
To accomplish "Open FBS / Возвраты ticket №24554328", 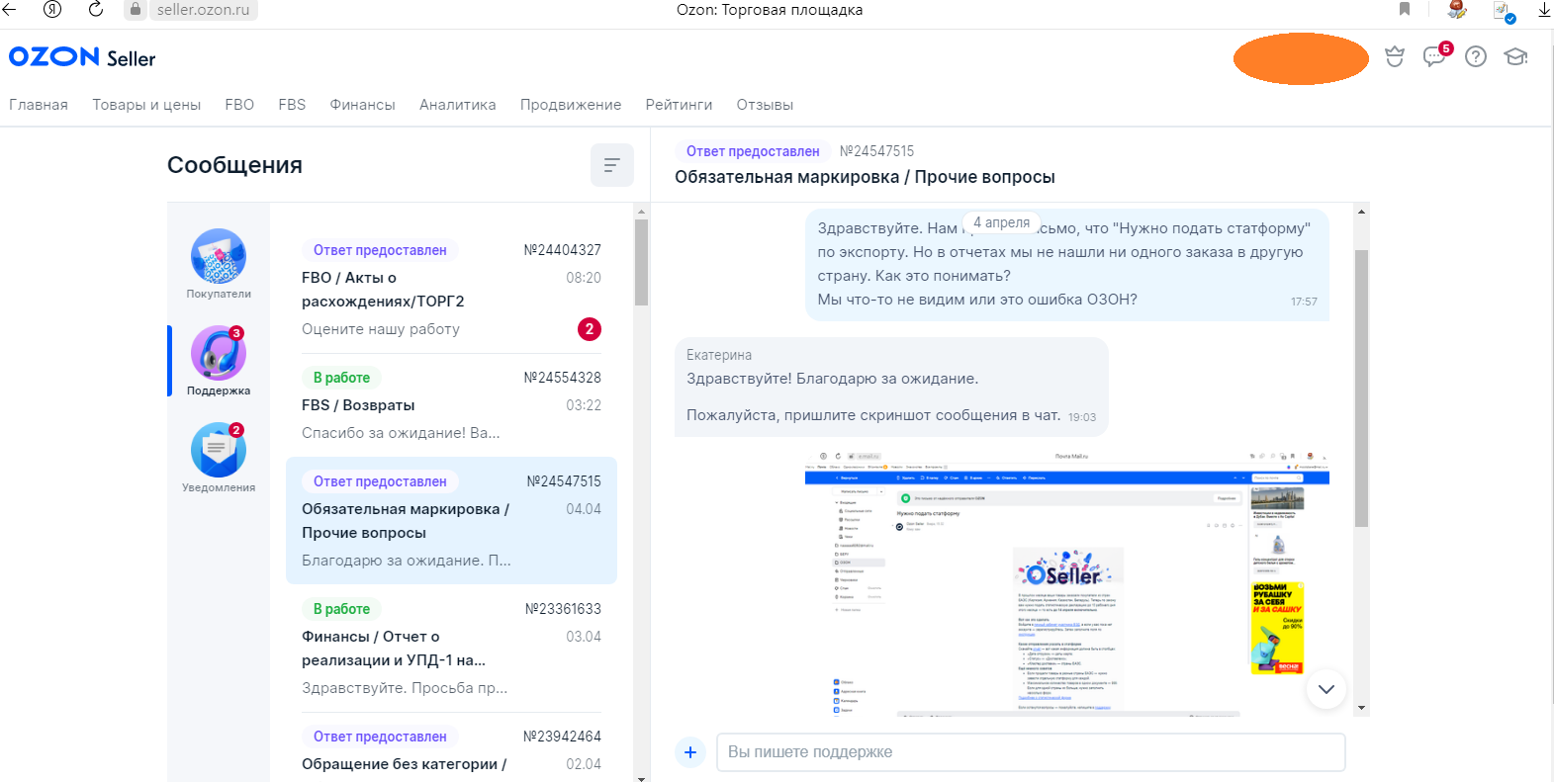I will [x=451, y=405].
